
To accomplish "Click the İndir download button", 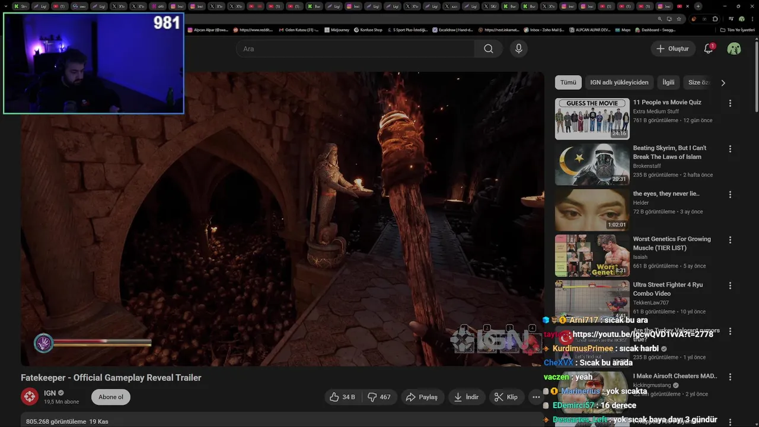I will pos(466,397).
